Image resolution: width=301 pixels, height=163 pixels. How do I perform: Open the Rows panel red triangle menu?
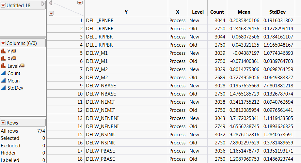3,123
